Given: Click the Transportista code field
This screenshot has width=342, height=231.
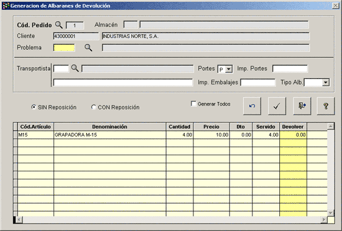Looking at the screenshot, I should pos(61,68).
